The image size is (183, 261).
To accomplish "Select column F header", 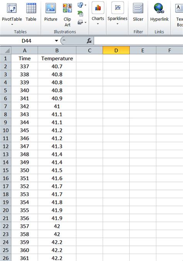I will (169, 51).
